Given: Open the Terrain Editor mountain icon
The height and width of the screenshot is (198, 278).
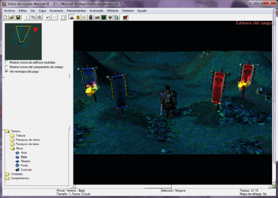Looking at the screenshot, I should click(72, 17).
